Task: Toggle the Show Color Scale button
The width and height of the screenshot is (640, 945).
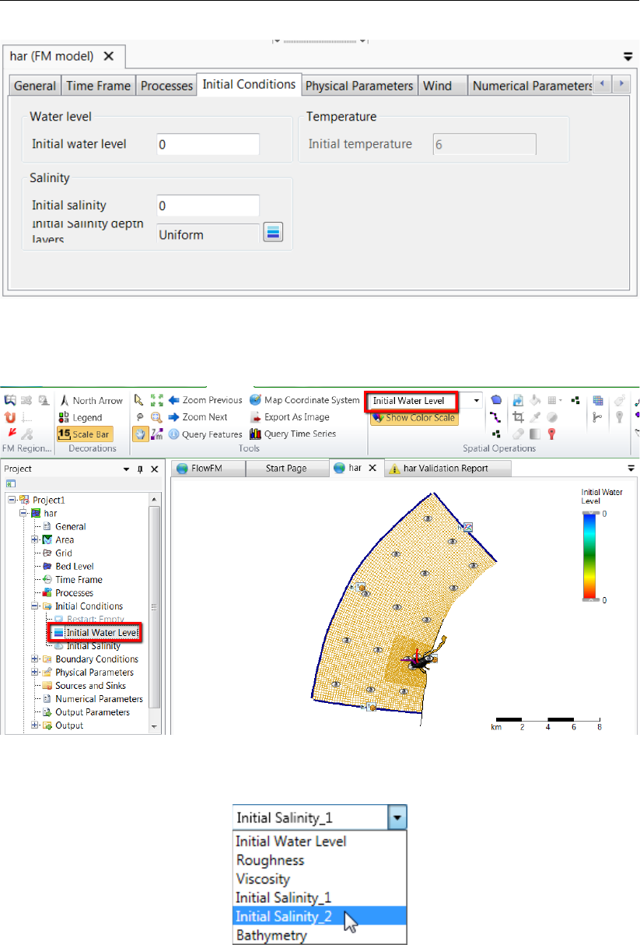Action: coord(413,418)
